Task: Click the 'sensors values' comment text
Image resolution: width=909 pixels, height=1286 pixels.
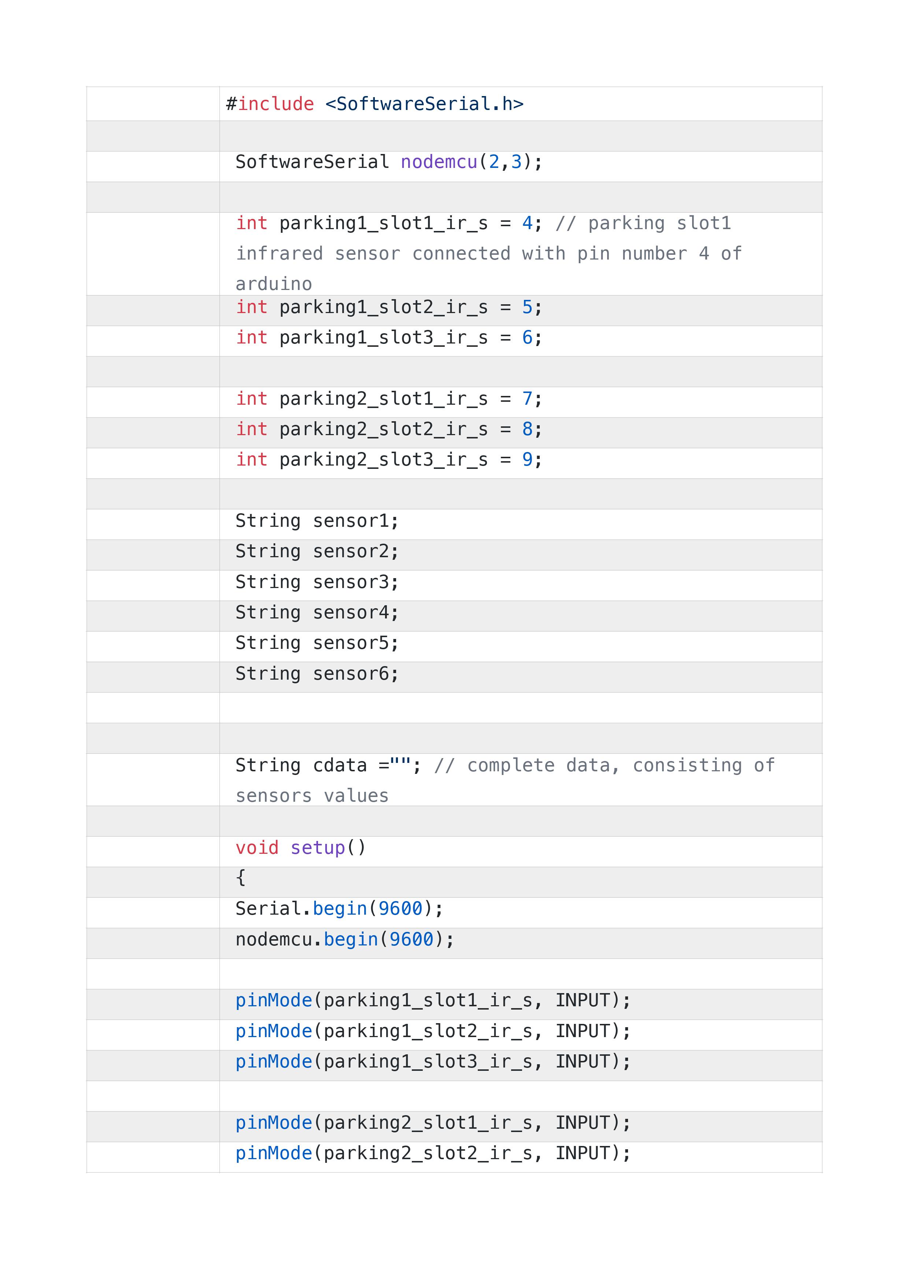Action: point(312,796)
